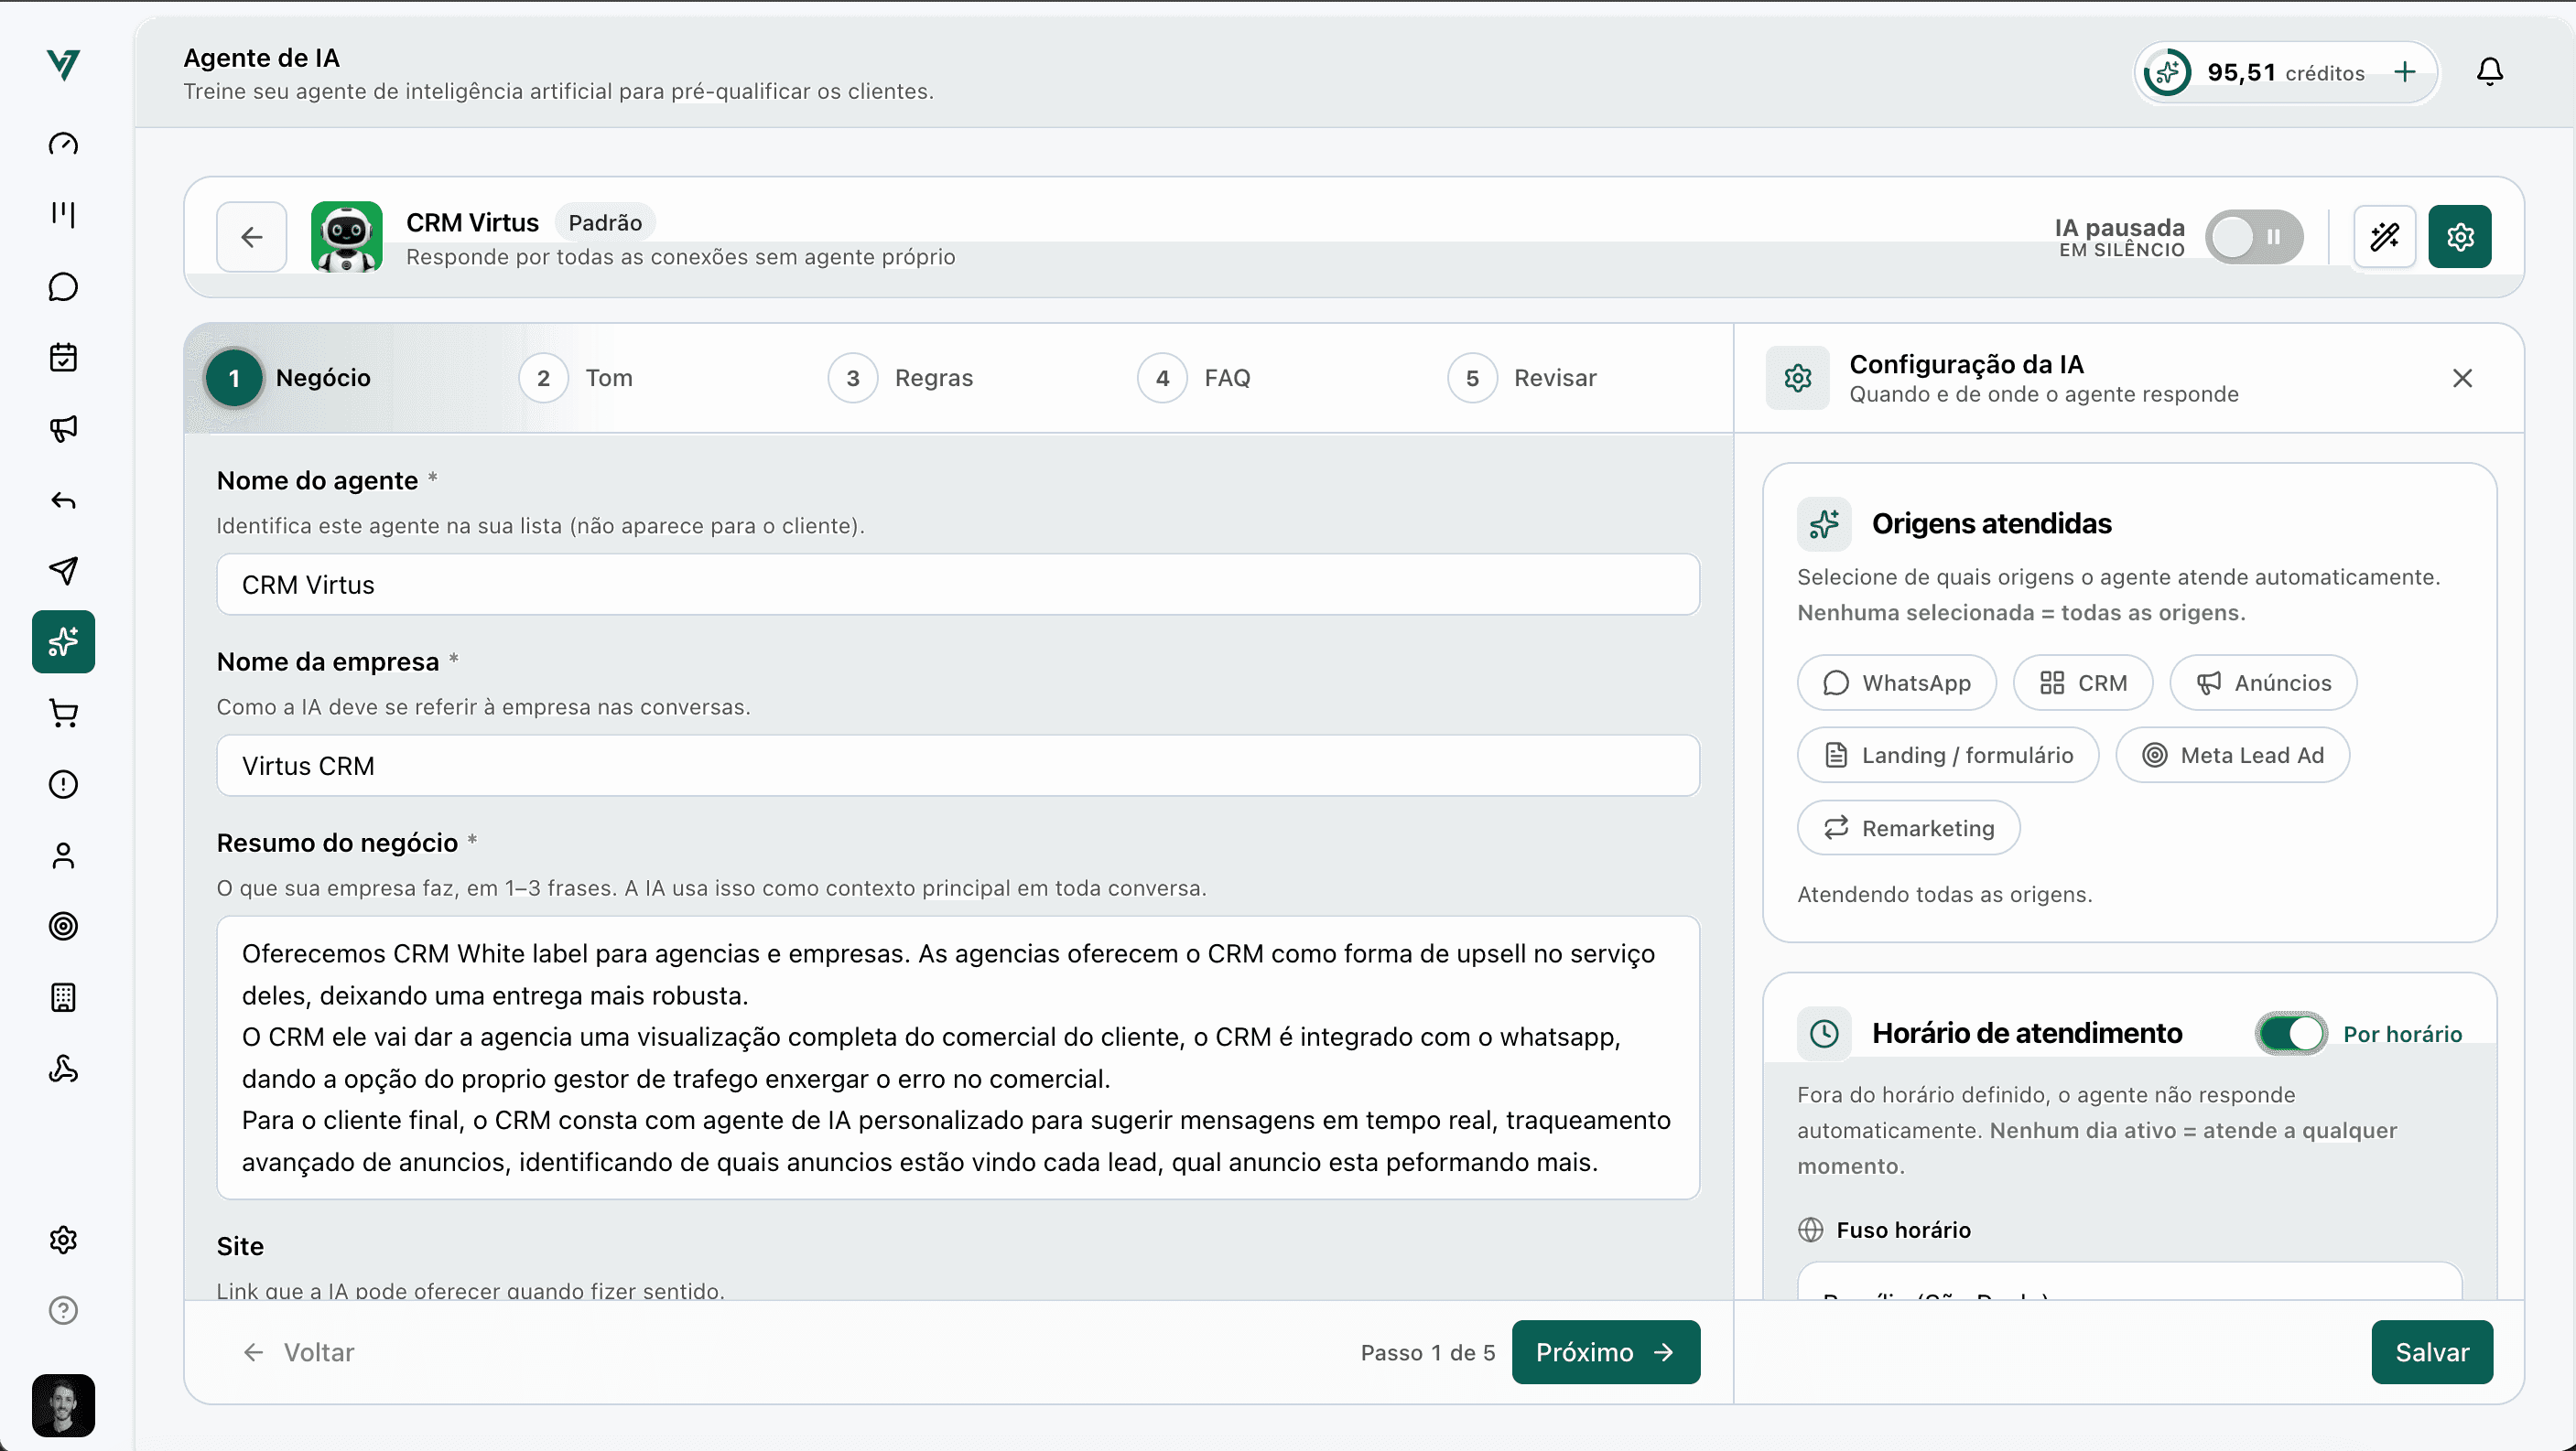Open the megaphone campaigns icon in sidebar
The image size is (2576, 1451).
click(x=63, y=429)
